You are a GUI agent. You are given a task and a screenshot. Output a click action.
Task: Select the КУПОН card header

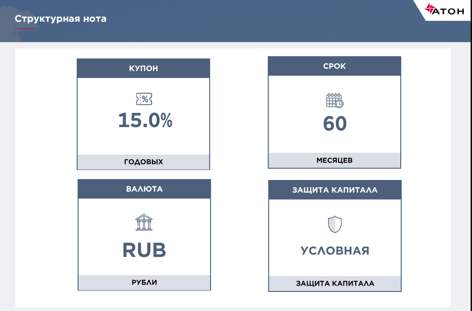tap(143, 68)
